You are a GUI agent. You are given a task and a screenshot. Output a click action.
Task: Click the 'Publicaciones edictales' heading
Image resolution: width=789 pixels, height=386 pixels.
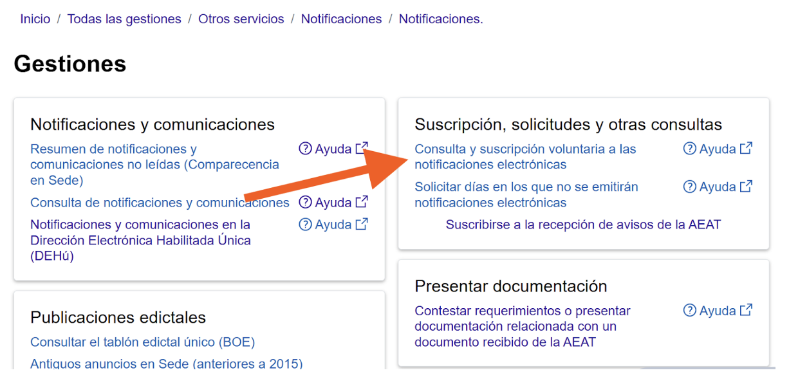pyautogui.click(x=118, y=318)
